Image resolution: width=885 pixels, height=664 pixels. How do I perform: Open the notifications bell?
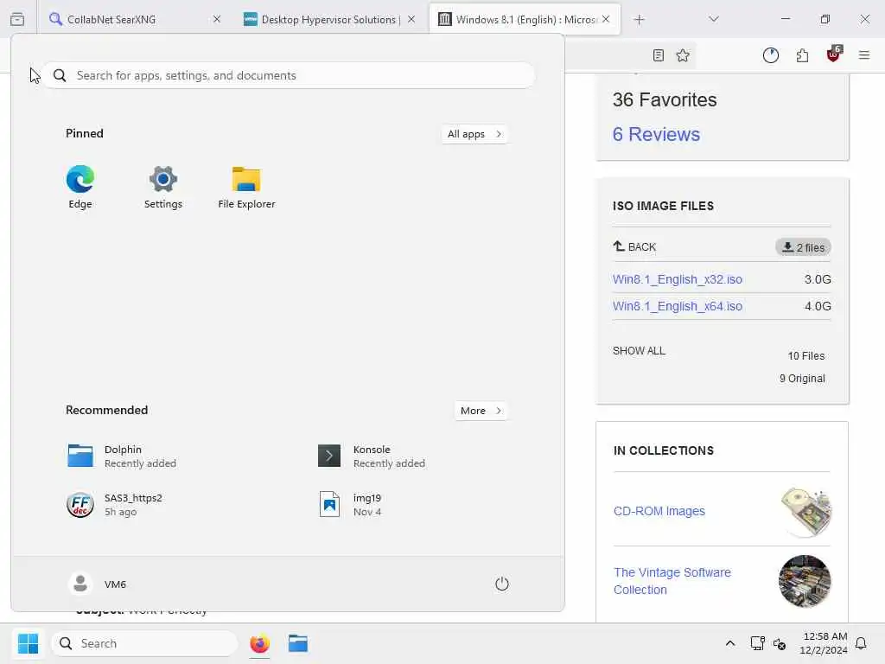click(x=861, y=643)
